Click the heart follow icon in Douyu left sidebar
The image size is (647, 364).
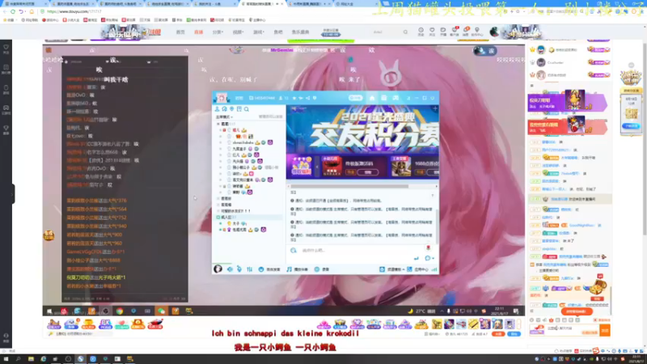tap(6, 47)
